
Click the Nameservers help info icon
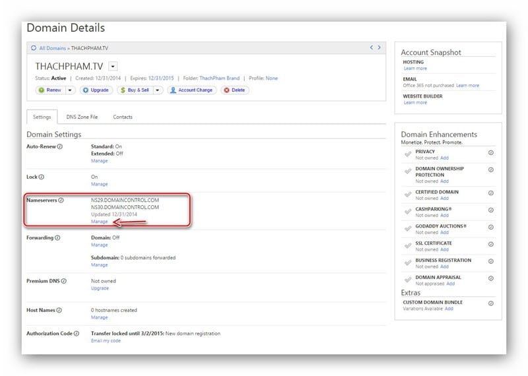[61, 201]
